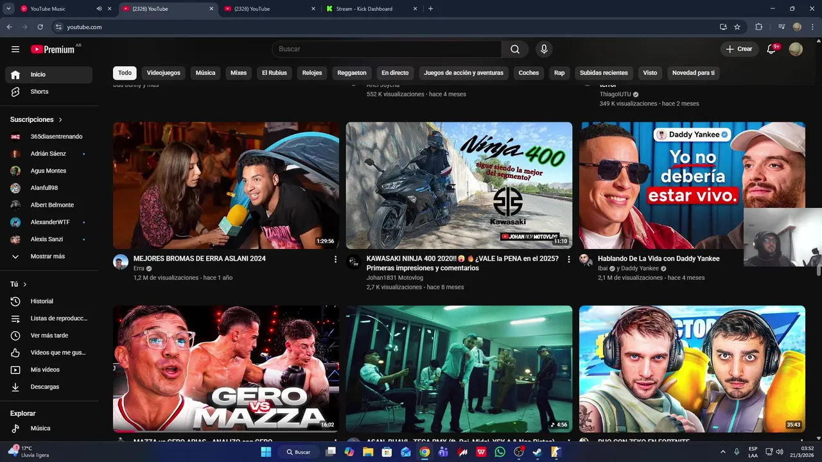Open Historial in sidebar
The height and width of the screenshot is (462, 822).
point(49,301)
